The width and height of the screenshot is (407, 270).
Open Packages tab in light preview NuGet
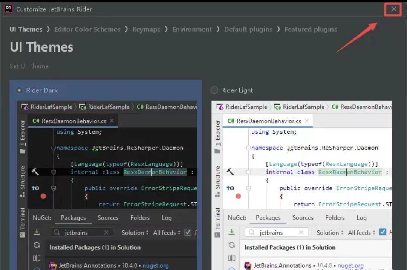point(268,218)
